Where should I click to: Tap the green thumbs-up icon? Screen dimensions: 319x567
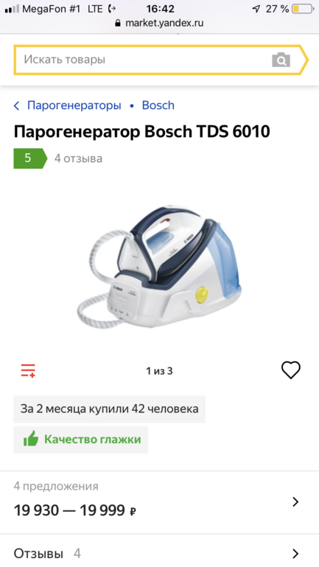tap(31, 439)
